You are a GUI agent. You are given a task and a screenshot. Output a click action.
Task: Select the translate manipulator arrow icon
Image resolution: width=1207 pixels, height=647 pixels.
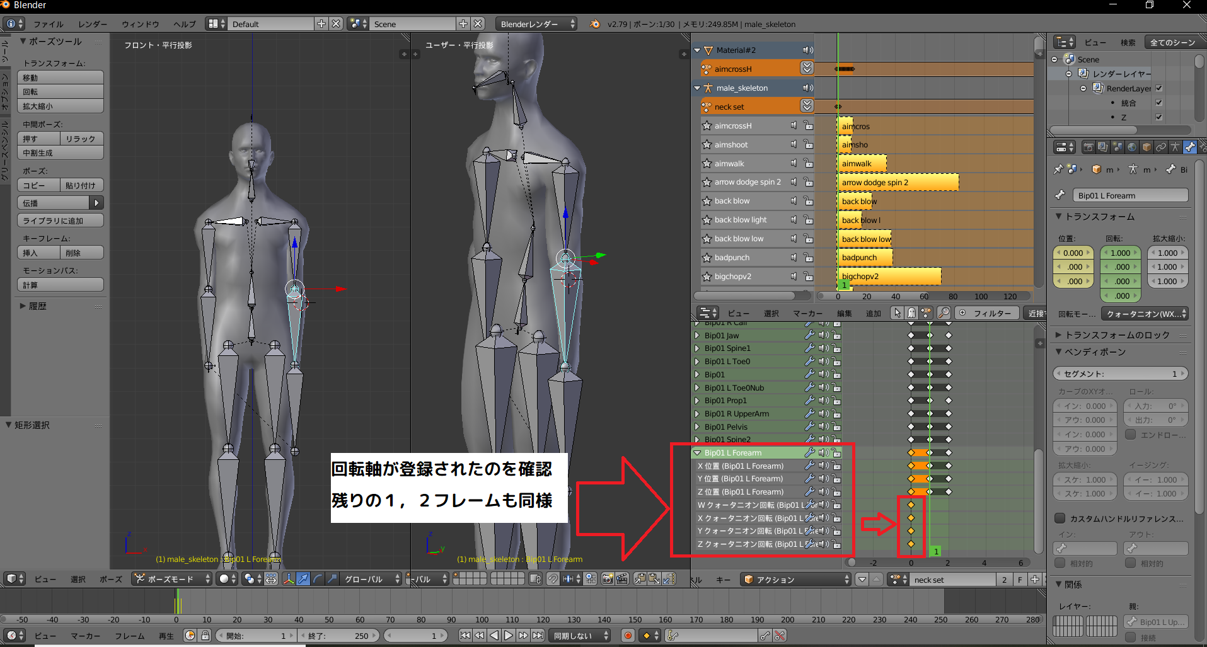(x=303, y=579)
